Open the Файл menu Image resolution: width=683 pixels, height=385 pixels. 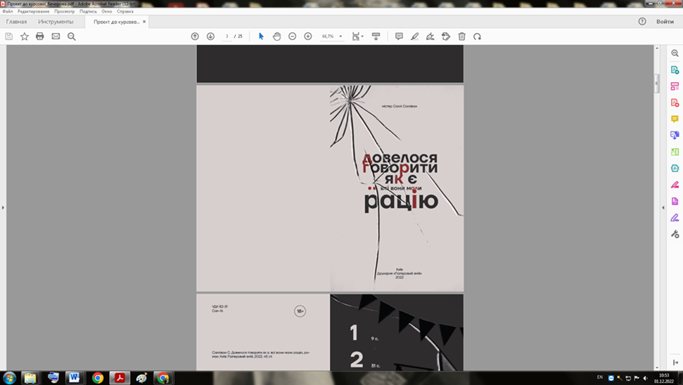8,11
